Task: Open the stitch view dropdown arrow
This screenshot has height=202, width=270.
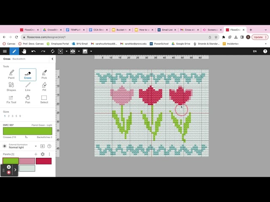Action: 67,51
